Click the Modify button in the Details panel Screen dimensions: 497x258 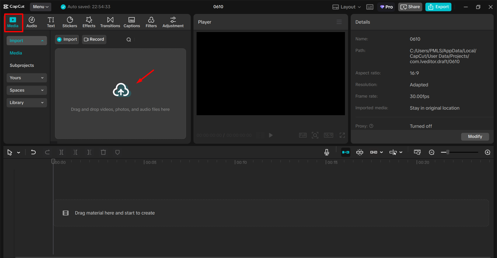tap(475, 136)
